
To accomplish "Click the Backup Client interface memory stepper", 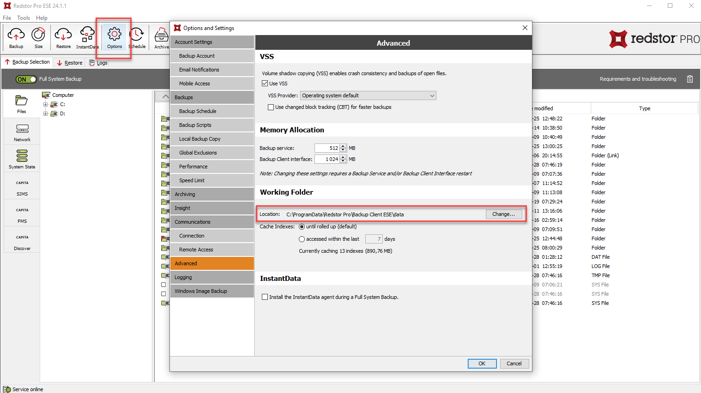I will [343, 159].
